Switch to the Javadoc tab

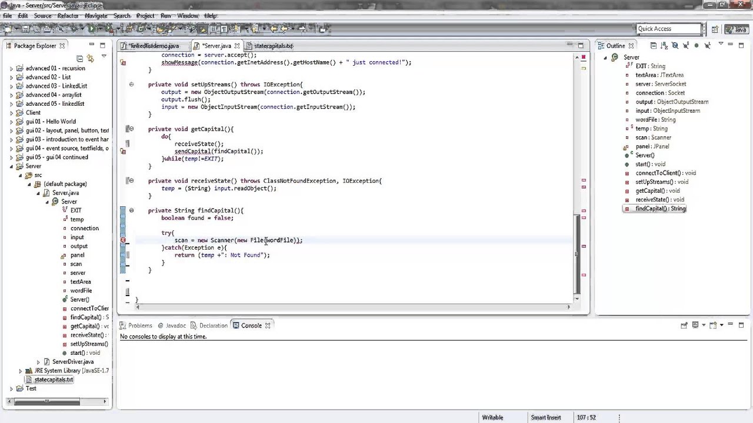click(x=172, y=325)
